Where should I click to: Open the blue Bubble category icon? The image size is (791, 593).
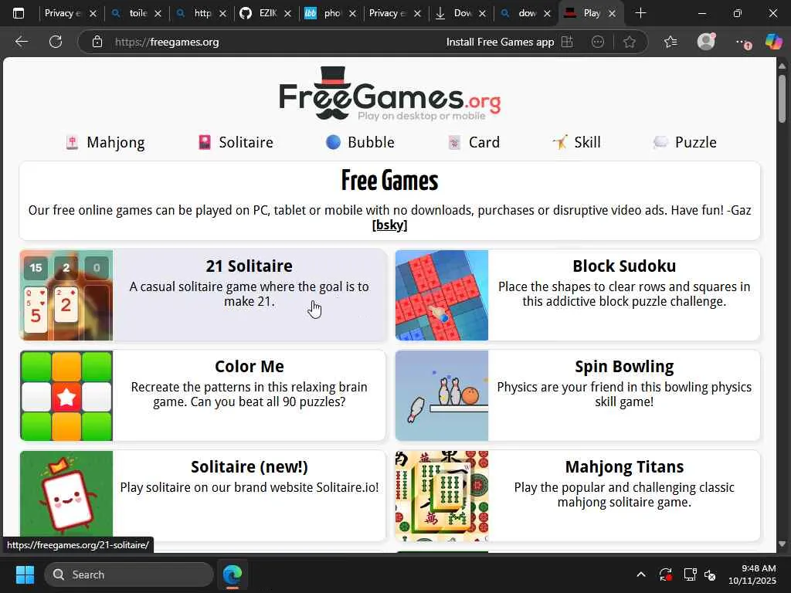click(x=333, y=143)
